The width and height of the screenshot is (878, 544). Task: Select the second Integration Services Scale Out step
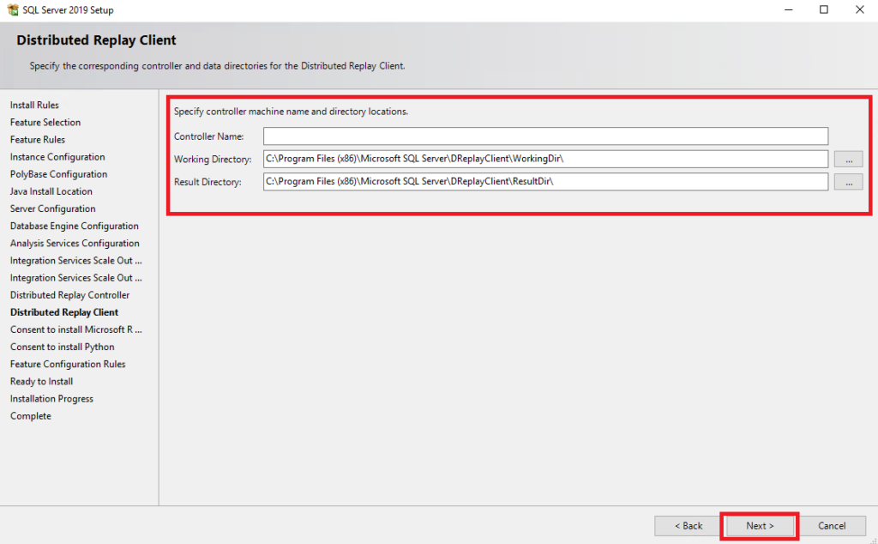(75, 278)
